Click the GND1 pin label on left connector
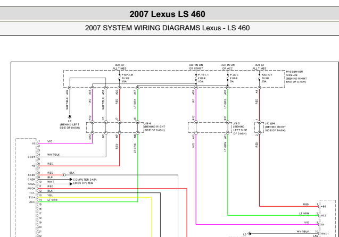The image size is (339, 237). [x=31, y=157]
